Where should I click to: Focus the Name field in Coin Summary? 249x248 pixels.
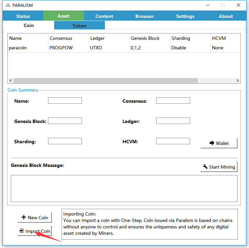click(x=65, y=101)
